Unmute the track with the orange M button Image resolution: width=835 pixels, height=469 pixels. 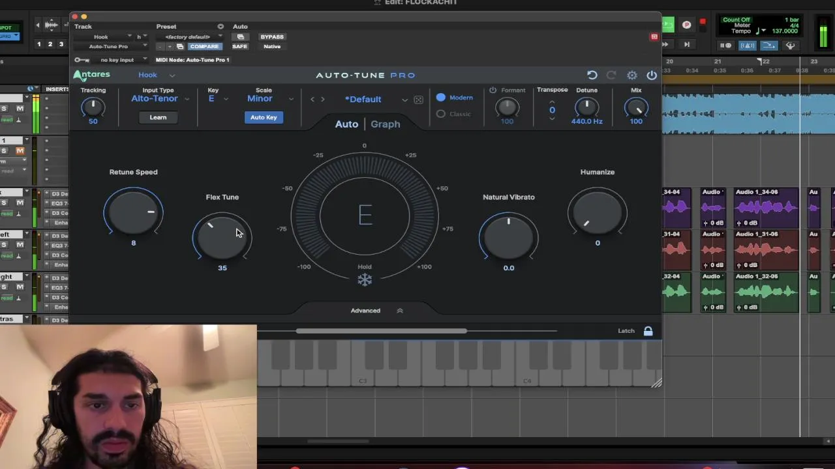20,150
